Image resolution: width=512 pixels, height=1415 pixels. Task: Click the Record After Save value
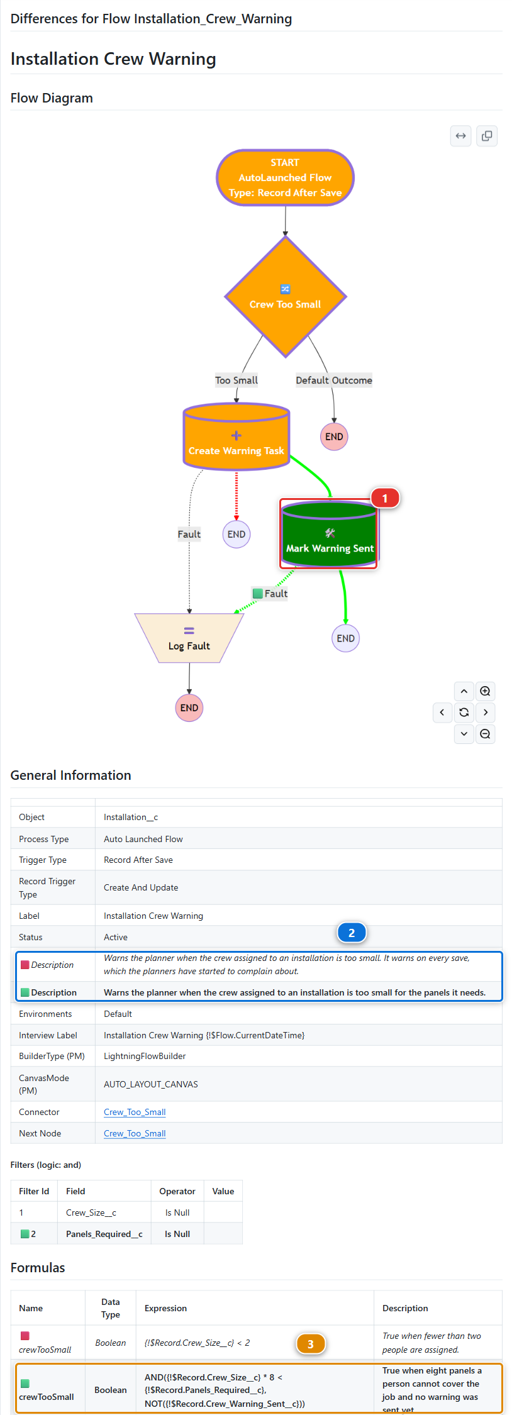tap(138, 860)
